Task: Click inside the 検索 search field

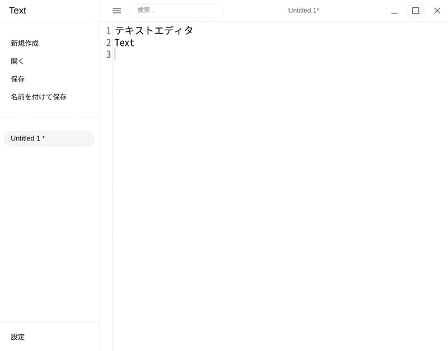Action: 176,10
